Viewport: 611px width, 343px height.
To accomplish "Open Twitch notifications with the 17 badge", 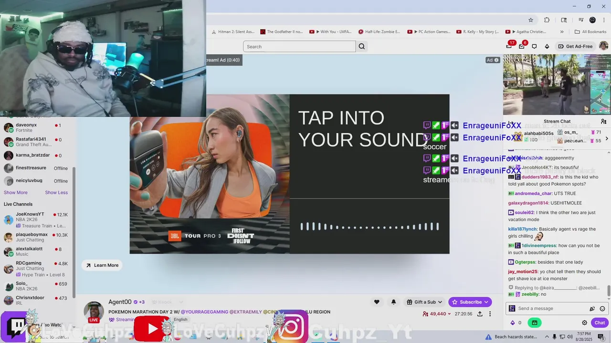I will [x=510, y=46].
